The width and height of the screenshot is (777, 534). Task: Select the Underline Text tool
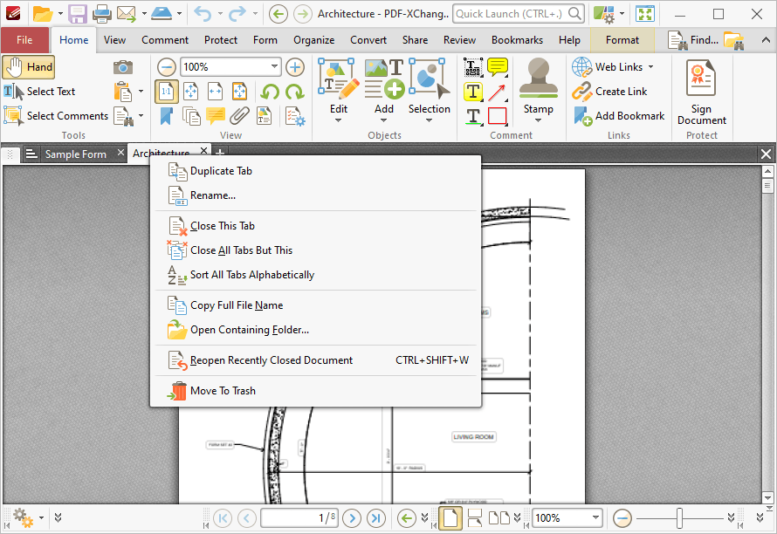pyautogui.click(x=473, y=116)
